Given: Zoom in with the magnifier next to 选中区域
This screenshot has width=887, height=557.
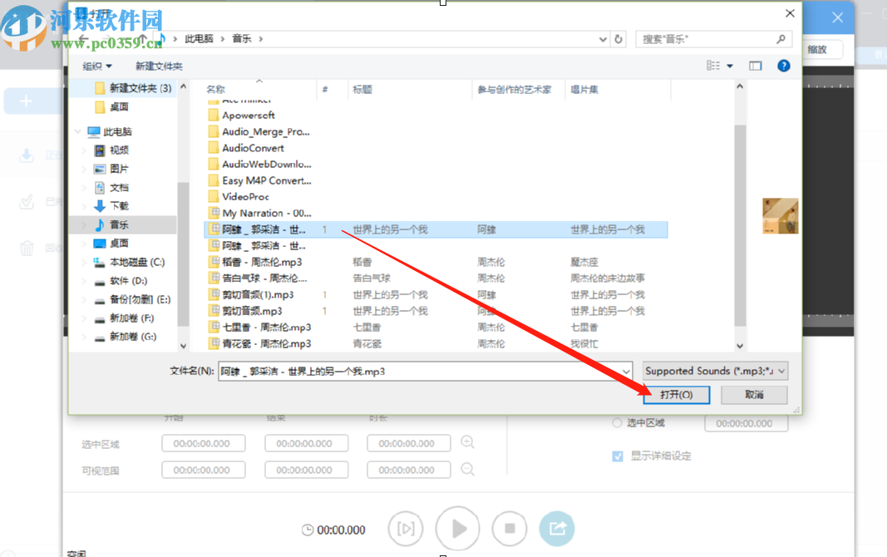Looking at the screenshot, I should (467, 442).
